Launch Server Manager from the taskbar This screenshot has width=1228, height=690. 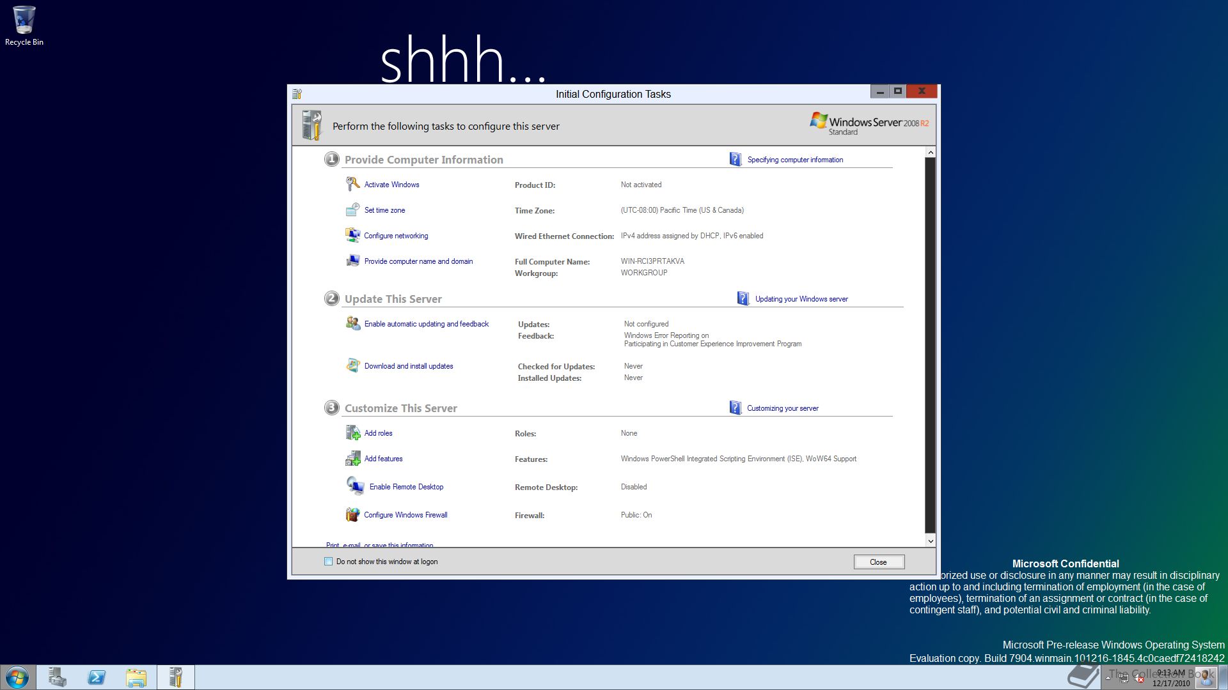click(x=58, y=677)
